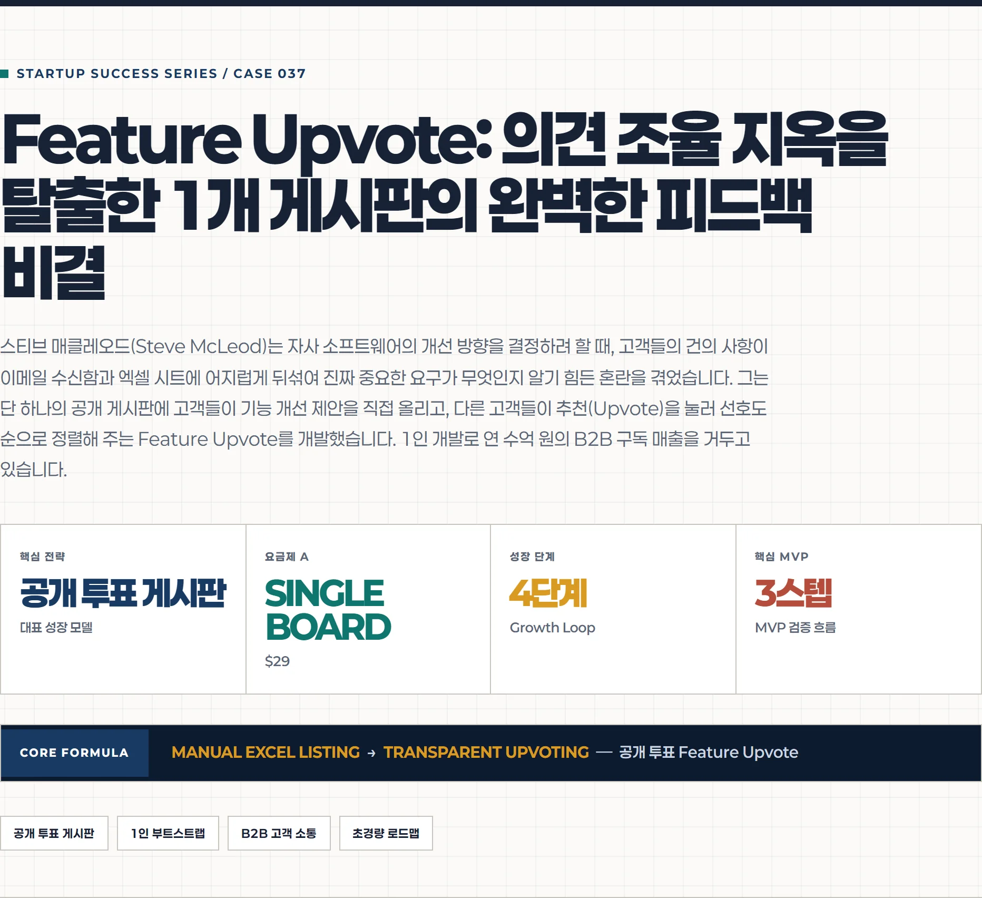Image resolution: width=982 pixels, height=898 pixels.
Task: Click the '요금제 A' card label
Action: pos(287,557)
